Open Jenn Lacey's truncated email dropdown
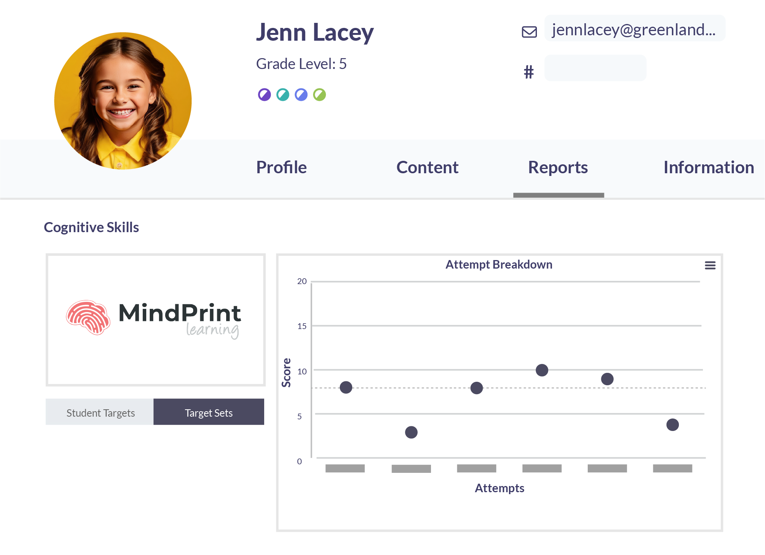This screenshot has height=555, width=765. pos(635,28)
